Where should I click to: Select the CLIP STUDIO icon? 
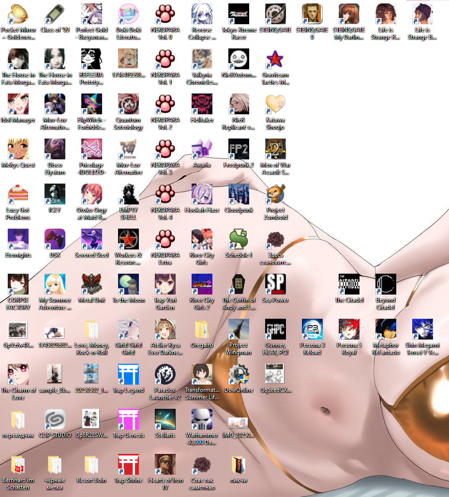(55, 419)
